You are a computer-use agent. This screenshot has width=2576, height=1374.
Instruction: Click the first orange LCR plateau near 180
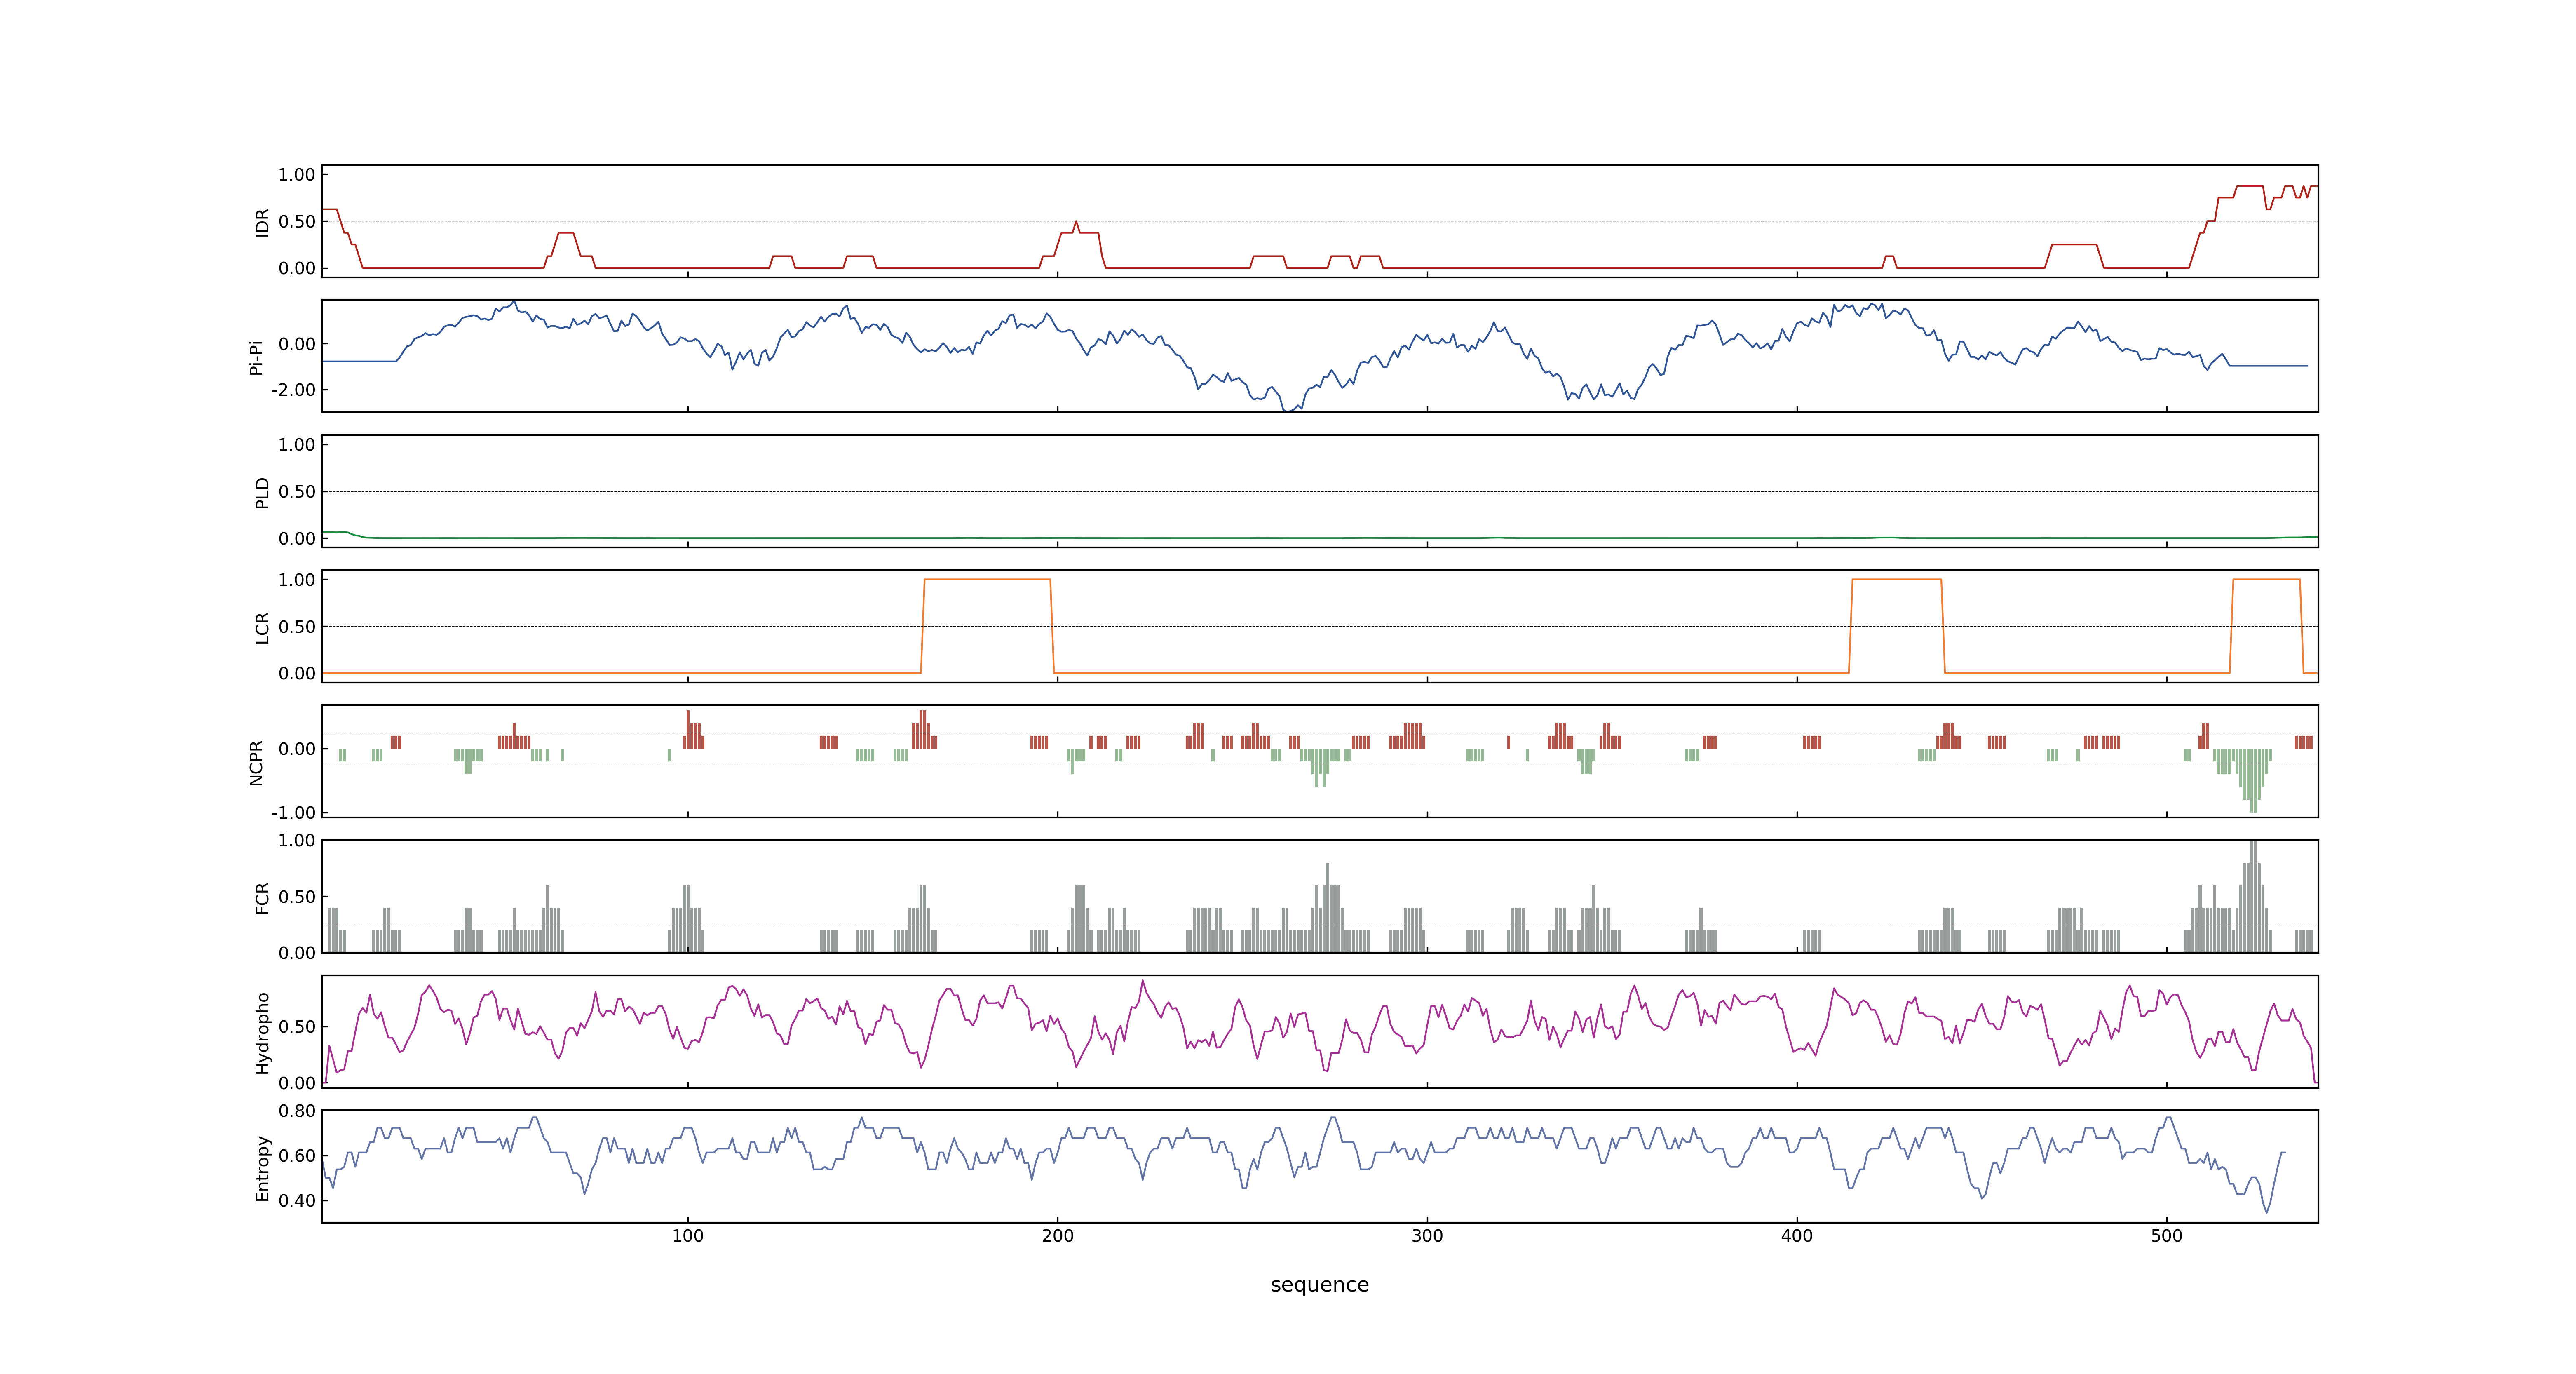pos(987,580)
